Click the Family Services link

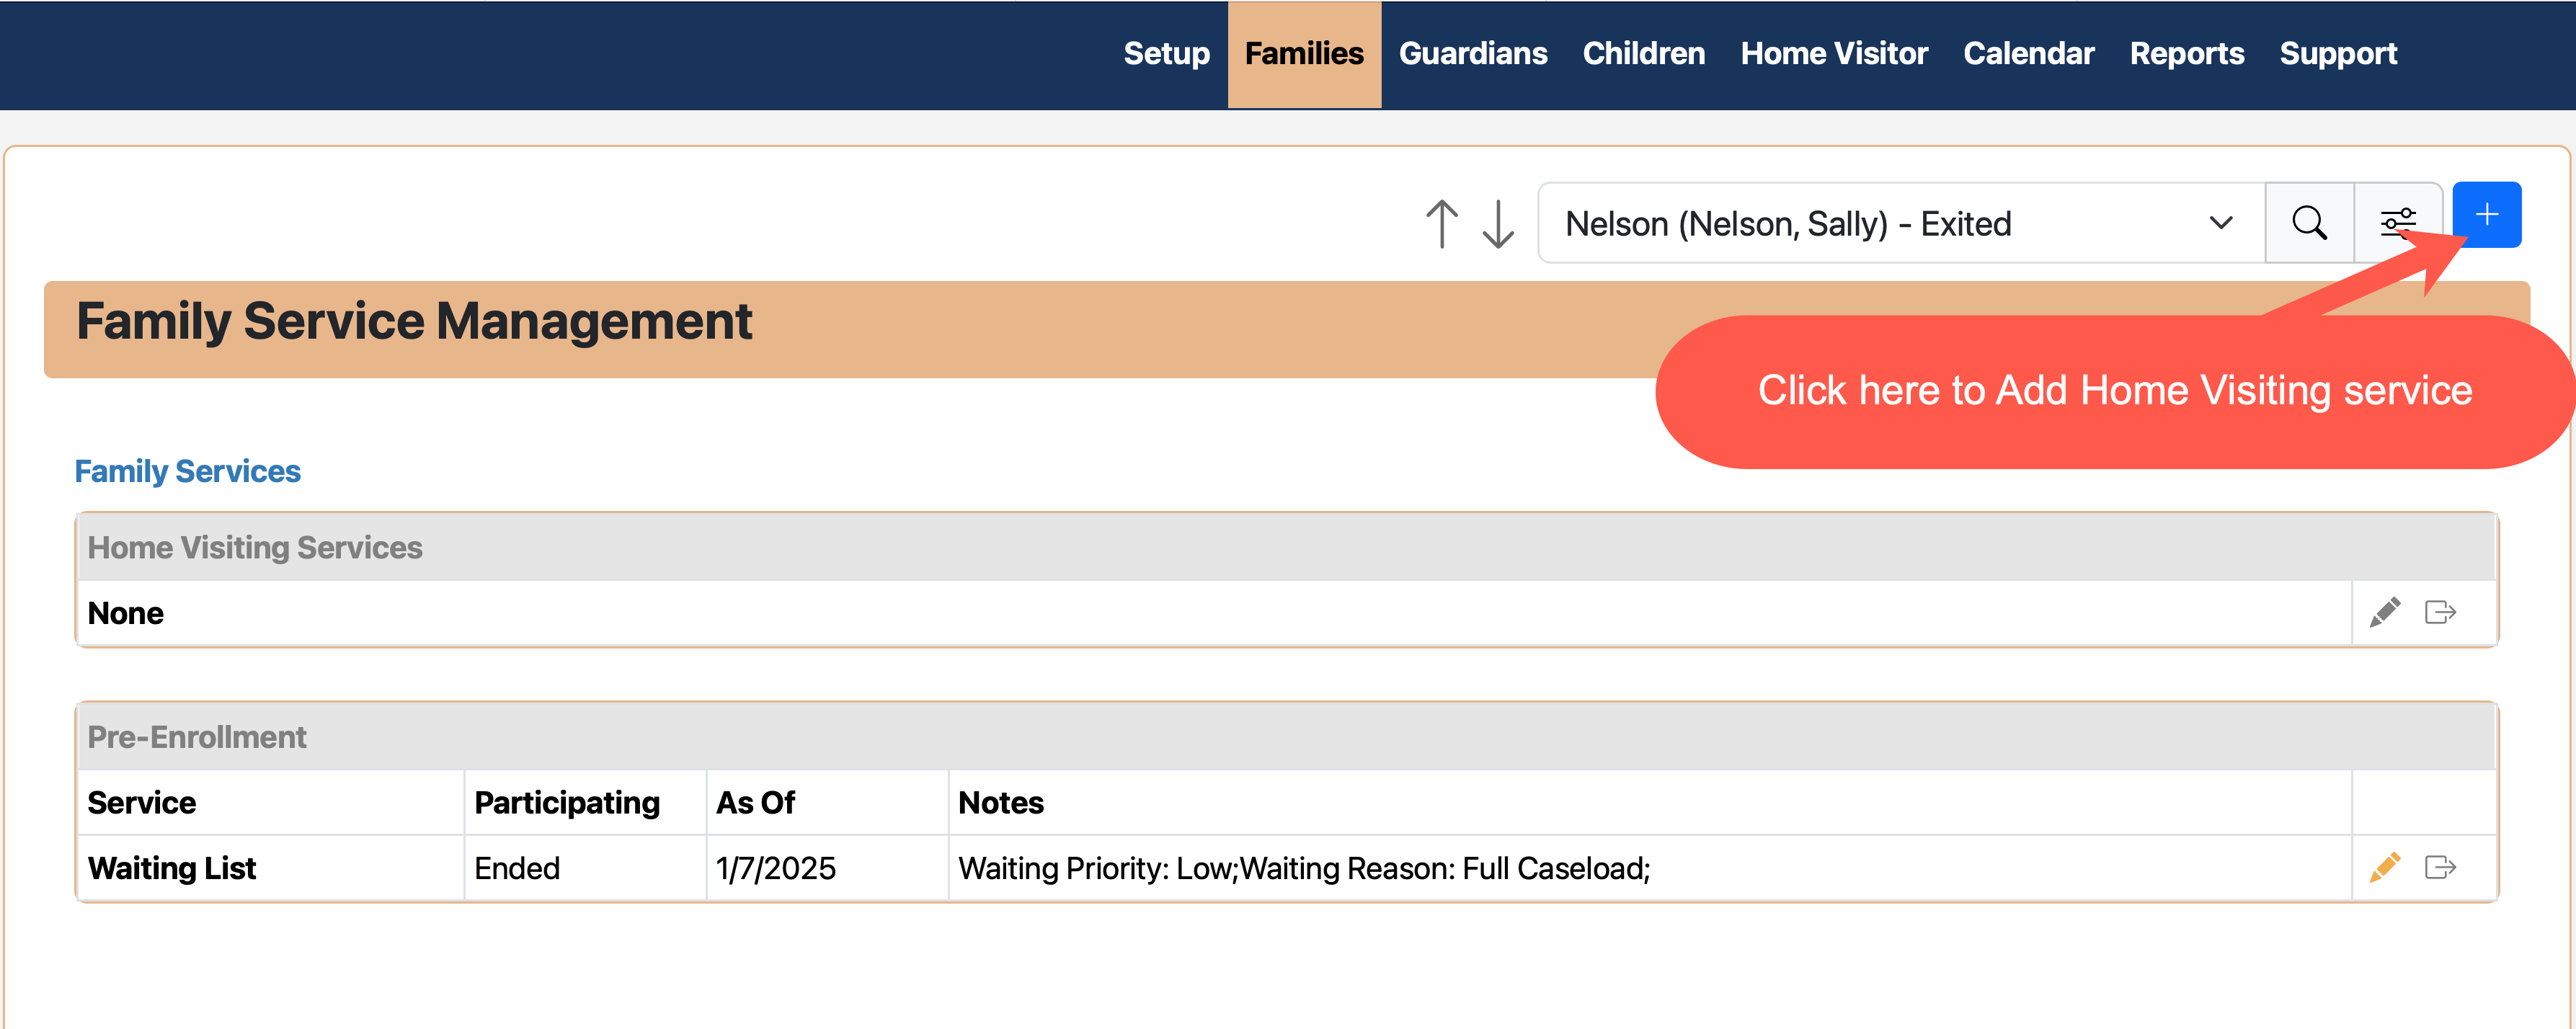click(187, 471)
